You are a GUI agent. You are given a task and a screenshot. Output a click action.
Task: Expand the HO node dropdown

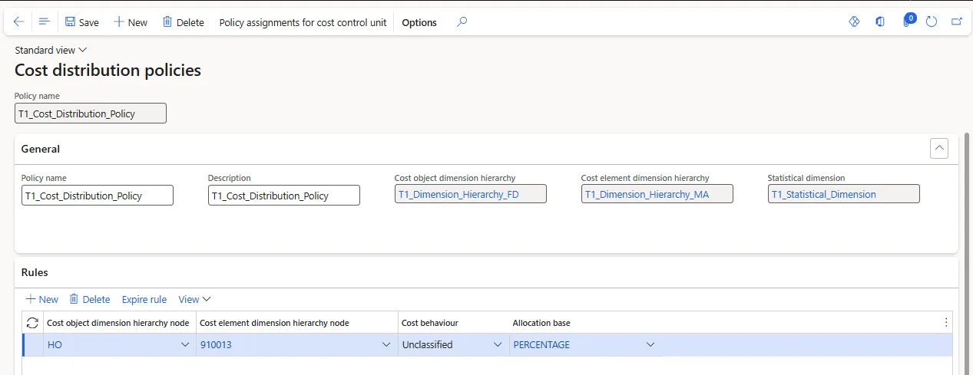pyautogui.click(x=185, y=345)
